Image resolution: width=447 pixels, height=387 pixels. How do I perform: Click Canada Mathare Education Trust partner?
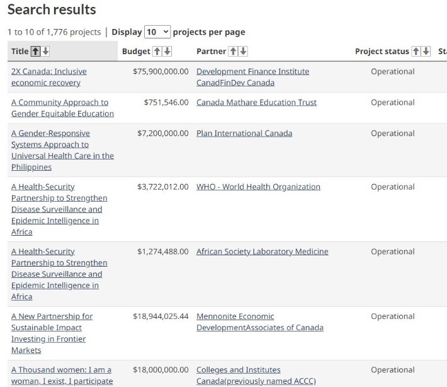coord(256,102)
